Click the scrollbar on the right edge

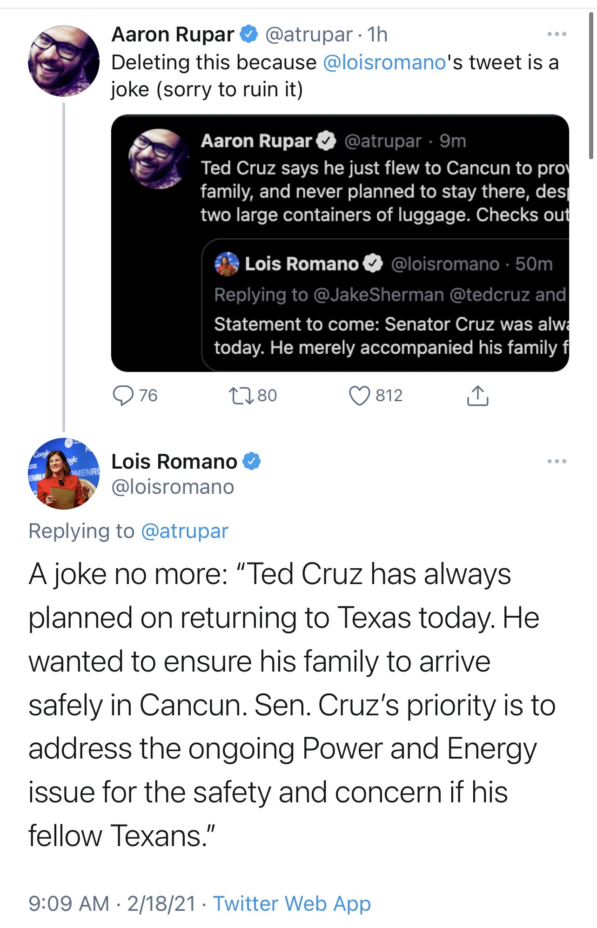[591, 86]
